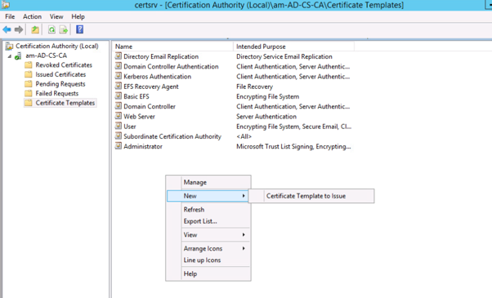This screenshot has width=492, height=298.
Task: Click the User template icon
Action: [x=119, y=127]
